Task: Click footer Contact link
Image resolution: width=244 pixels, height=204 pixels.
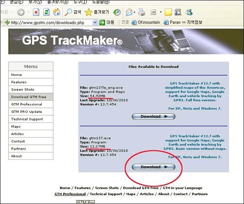Action: 180,194
